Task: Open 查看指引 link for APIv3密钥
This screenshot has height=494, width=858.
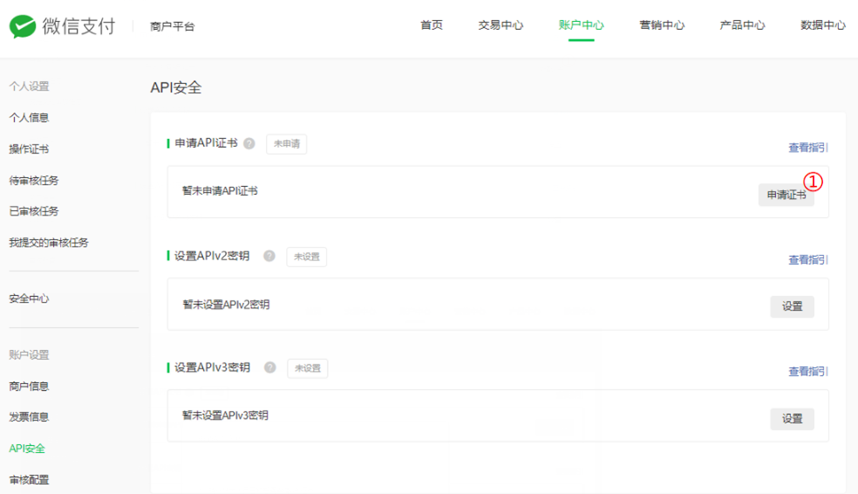Action: [807, 372]
